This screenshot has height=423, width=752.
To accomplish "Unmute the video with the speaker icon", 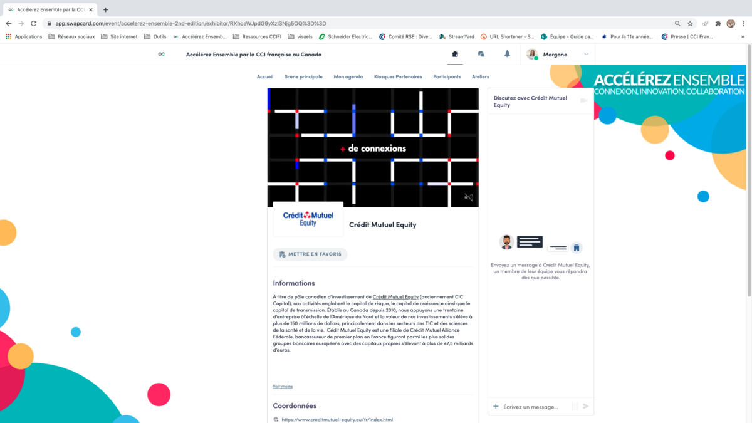I will coord(468,197).
